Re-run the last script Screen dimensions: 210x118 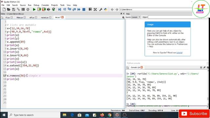click(53, 10)
